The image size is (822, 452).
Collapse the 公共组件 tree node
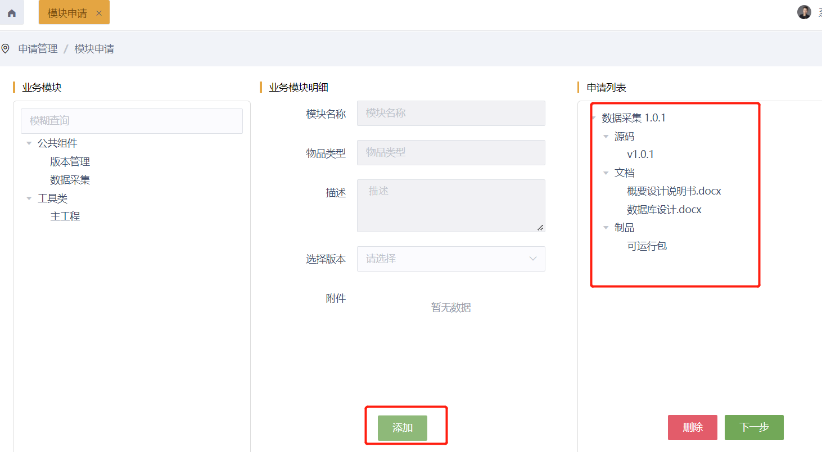(29, 143)
